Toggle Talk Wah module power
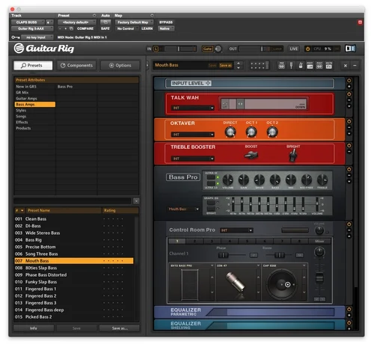Viewport: 374px width, 347px height. click(x=349, y=94)
